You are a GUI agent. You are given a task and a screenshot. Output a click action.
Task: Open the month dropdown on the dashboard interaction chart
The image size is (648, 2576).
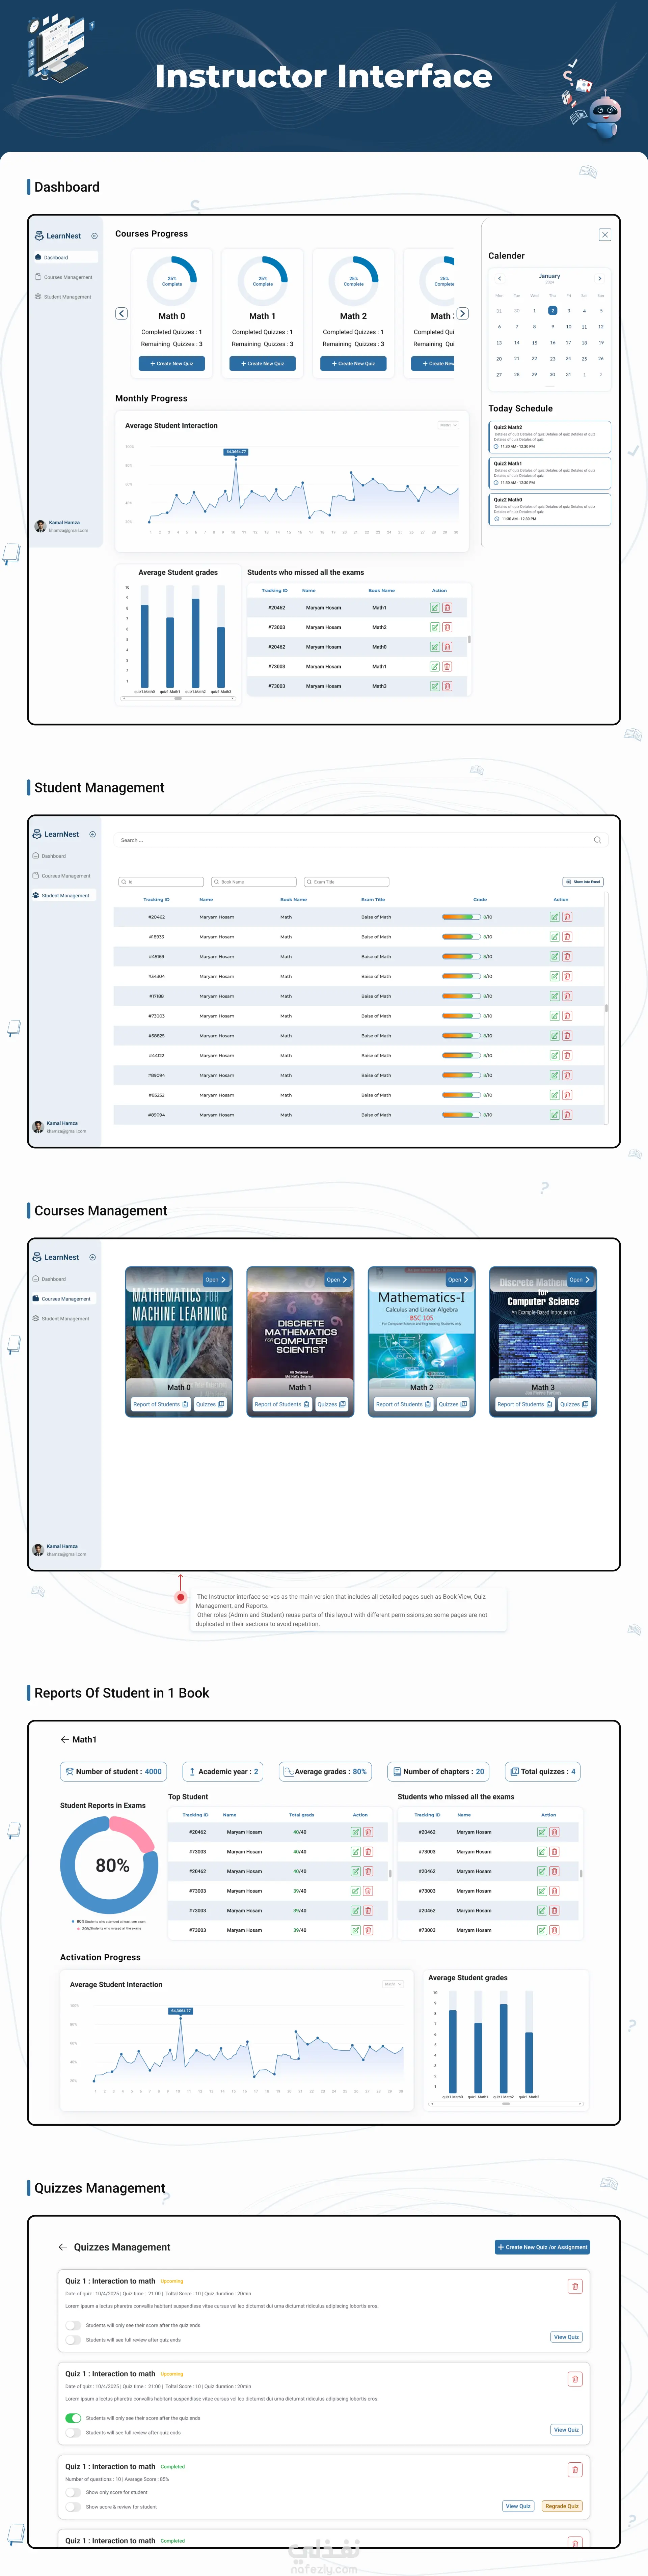(x=448, y=425)
